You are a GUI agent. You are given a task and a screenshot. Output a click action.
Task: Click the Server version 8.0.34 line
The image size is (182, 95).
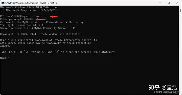(38, 28)
